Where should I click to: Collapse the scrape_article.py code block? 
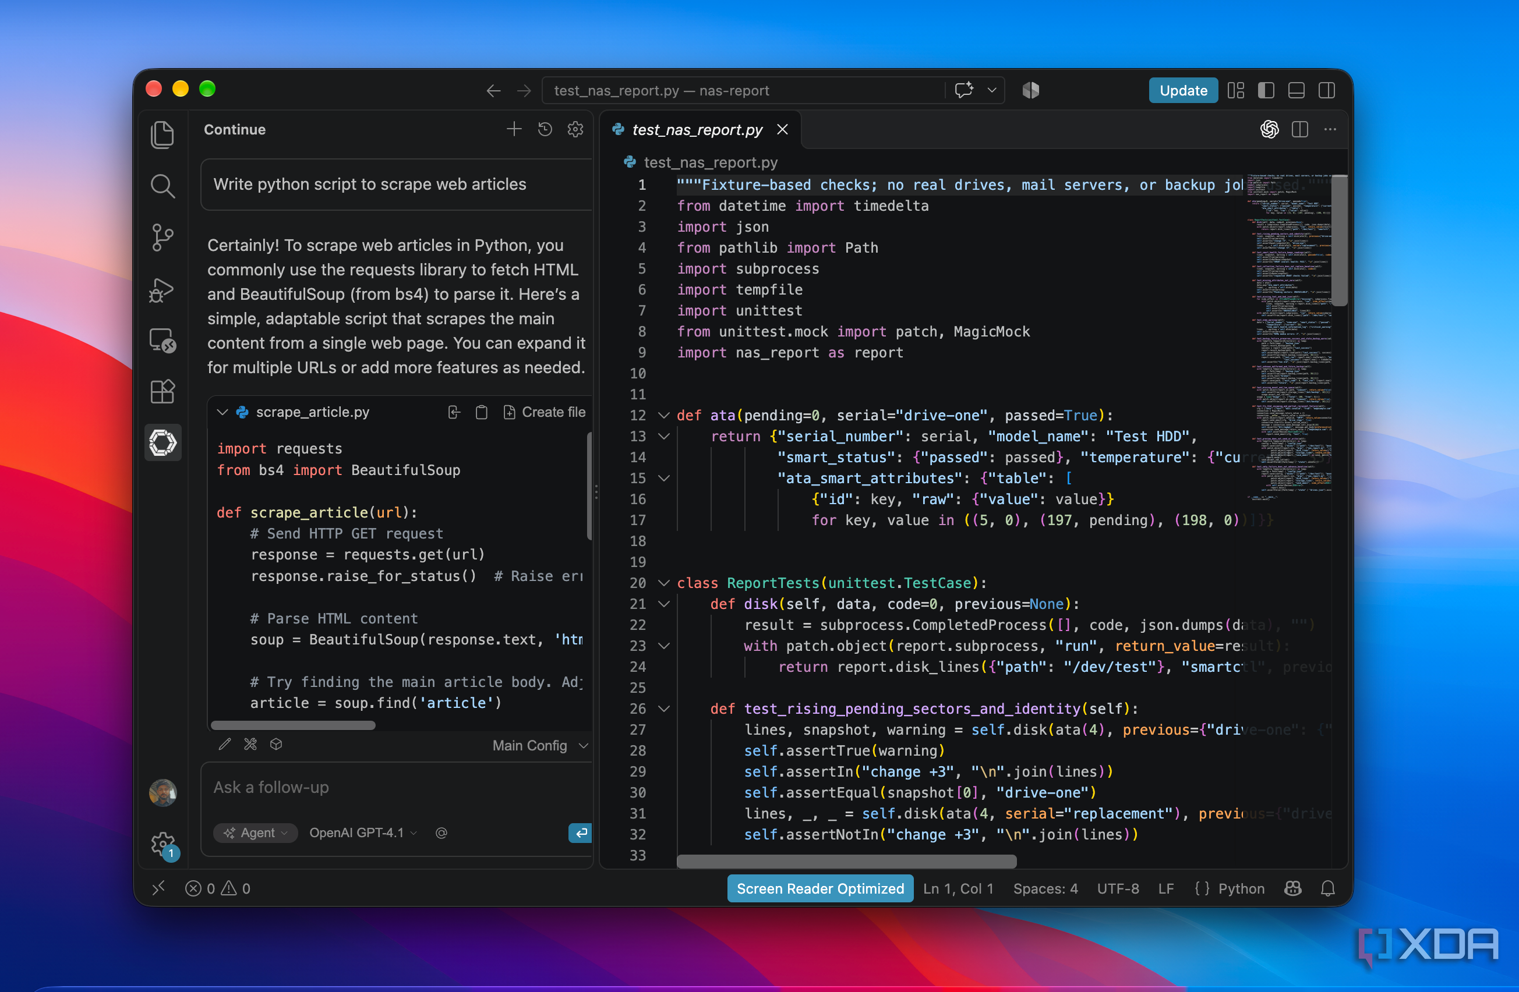point(222,412)
